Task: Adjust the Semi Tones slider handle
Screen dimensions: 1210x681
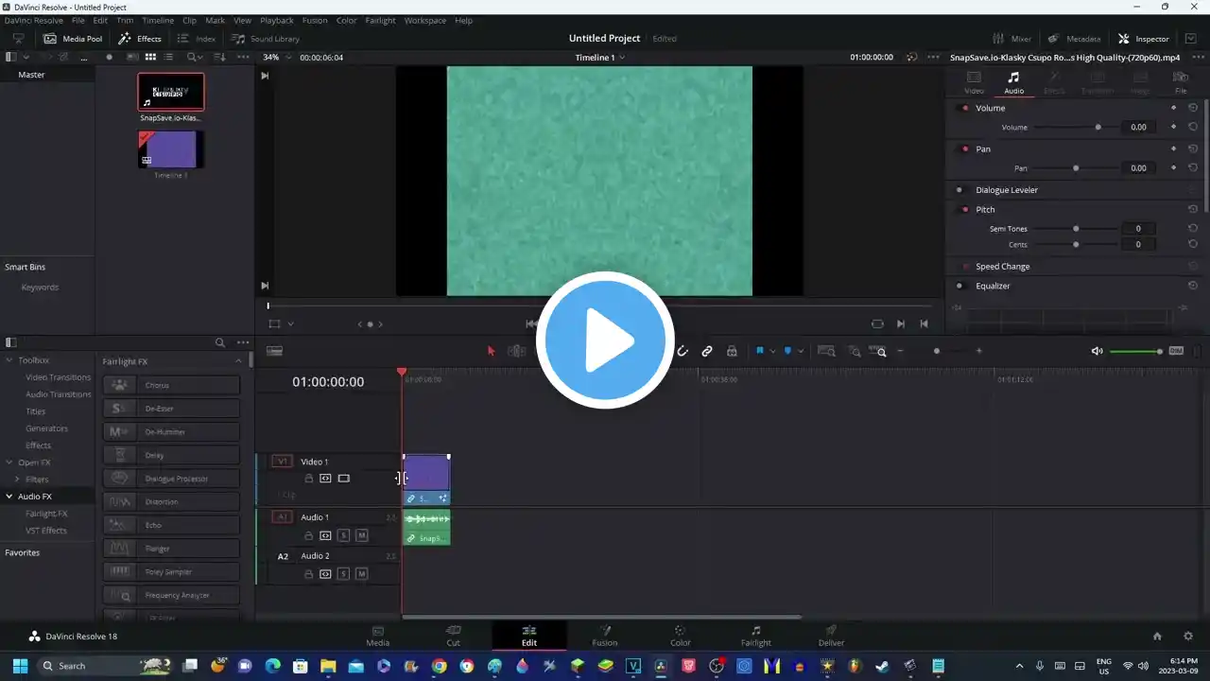Action: click(x=1076, y=229)
